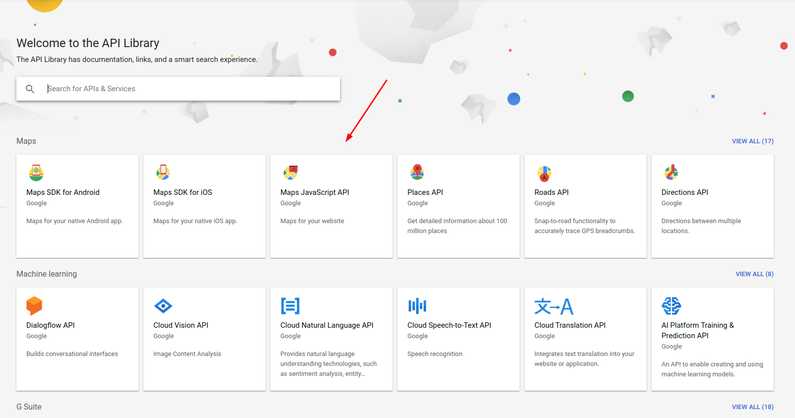Click the Directions API icon

(x=671, y=172)
